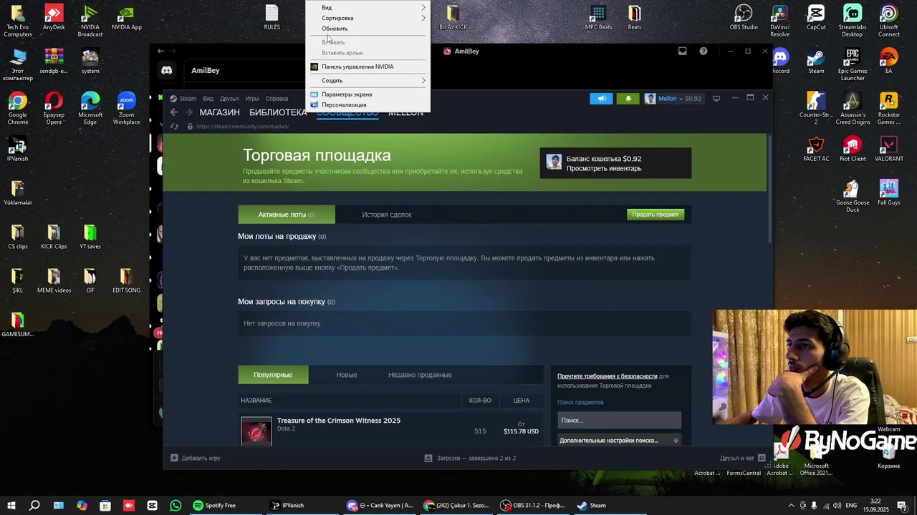Screen dimensions: 917x515
Task: Open VALORANT desktop icon
Action: pos(889,148)
